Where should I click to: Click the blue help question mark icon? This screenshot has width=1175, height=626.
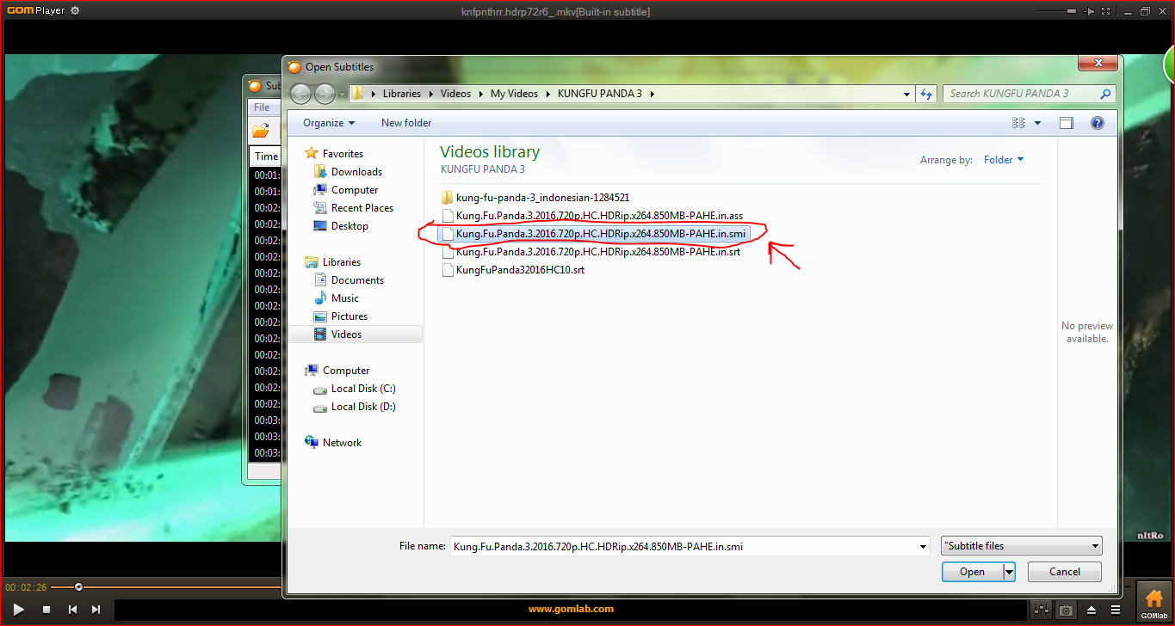1098,123
